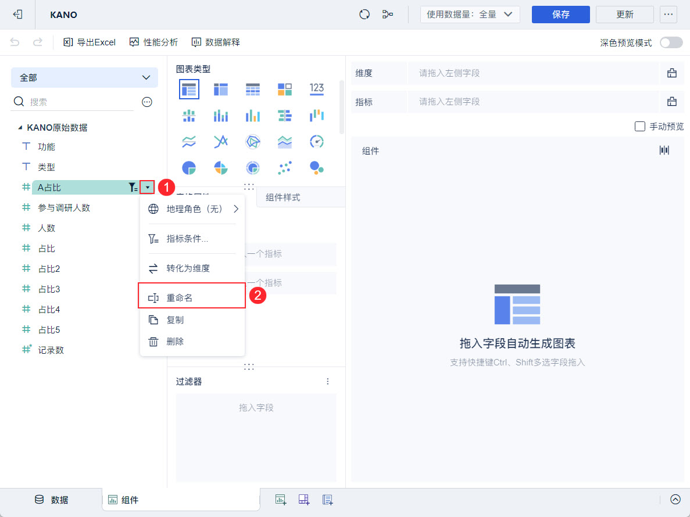Select the detail table chart type

(x=253, y=89)
